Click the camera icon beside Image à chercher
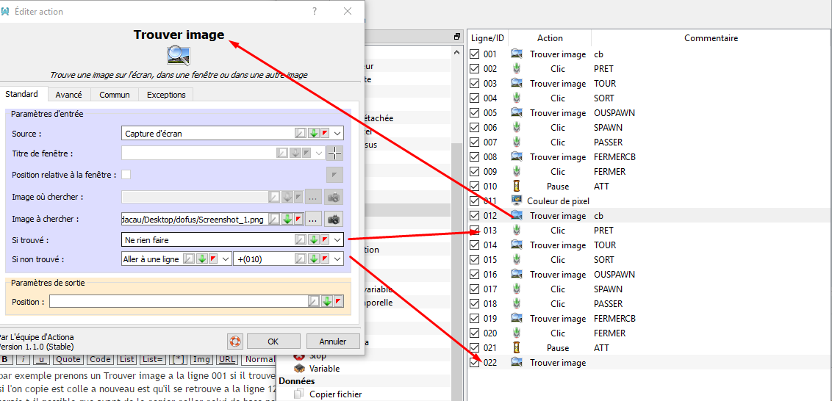The height and width of the screenshot is (401, 832). coord(334,219)
